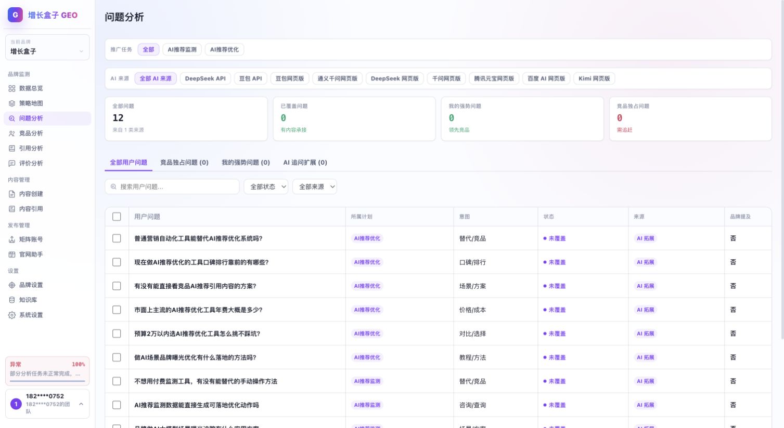Click the 官网助手 layout icon
The height and width of the screenshot is (428, 784).
[x=12, y=255]
